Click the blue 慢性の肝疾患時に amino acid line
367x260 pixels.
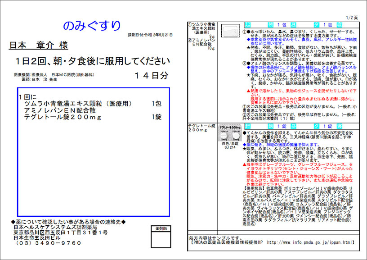coord(302,69)
